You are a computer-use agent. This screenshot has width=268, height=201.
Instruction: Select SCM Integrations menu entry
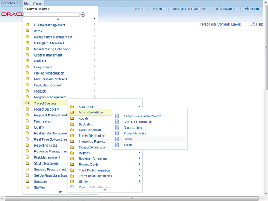click(46, 163)
